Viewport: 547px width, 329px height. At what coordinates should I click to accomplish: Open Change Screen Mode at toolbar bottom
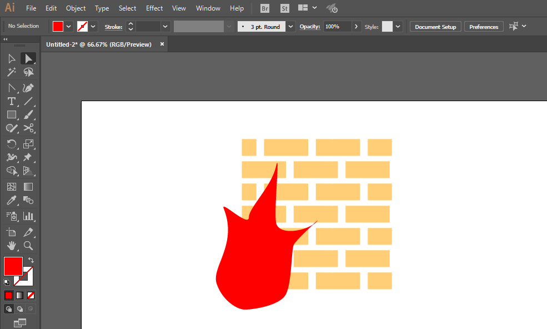point(20,323)
